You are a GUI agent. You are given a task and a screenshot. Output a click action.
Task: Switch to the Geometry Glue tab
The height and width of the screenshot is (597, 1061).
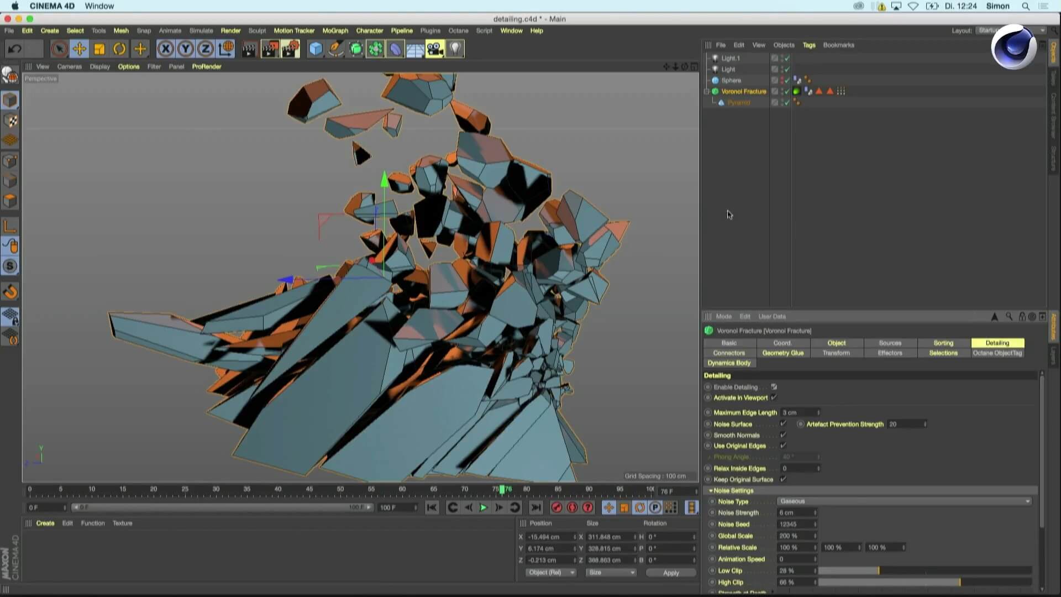coord(782,353)
